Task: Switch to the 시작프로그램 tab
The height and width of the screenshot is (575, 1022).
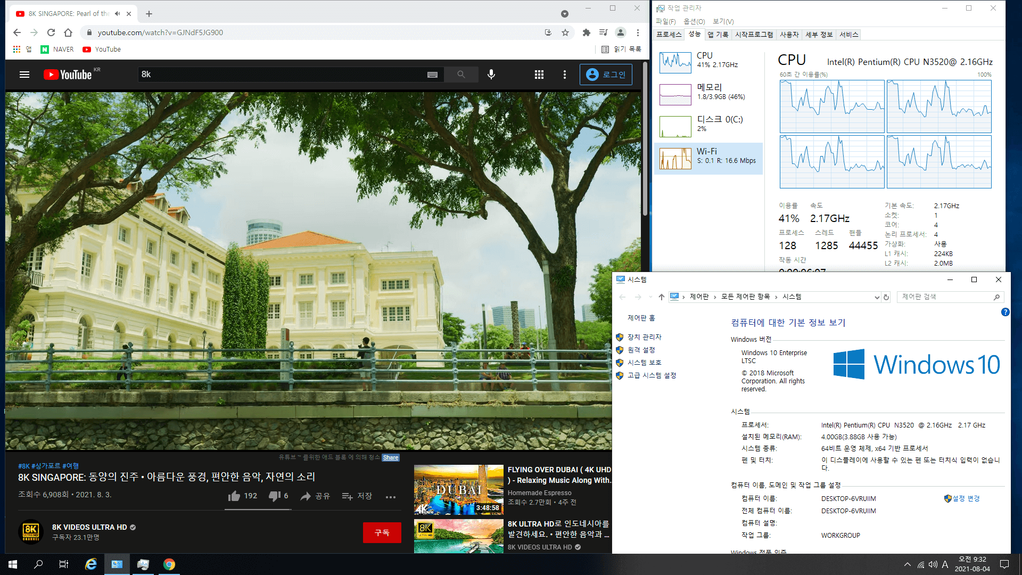Action: (754, 35)
